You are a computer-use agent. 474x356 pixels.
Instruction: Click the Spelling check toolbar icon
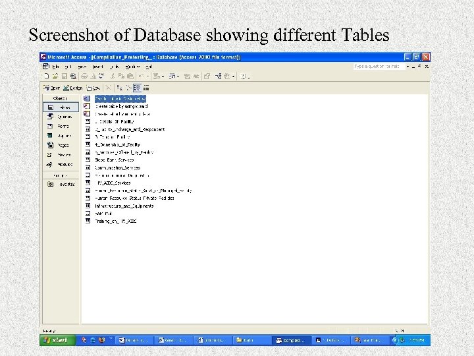[x=101, y=76]
